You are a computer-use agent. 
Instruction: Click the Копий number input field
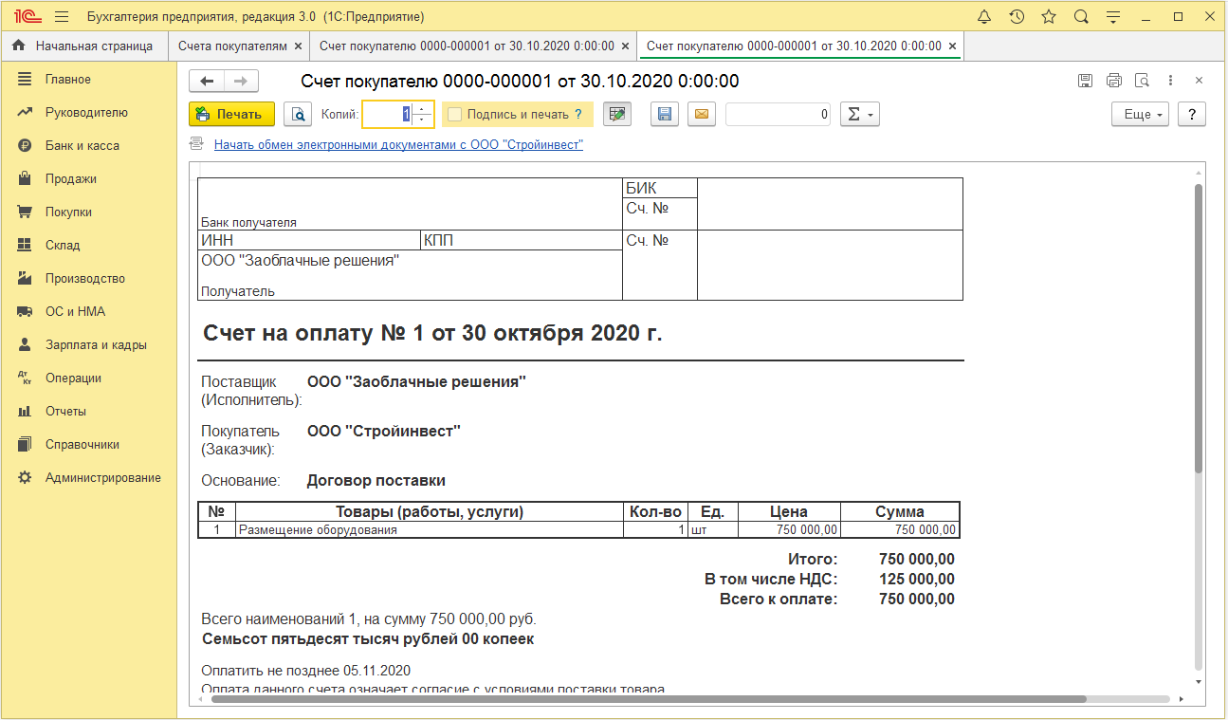click(x=388, y=114)
